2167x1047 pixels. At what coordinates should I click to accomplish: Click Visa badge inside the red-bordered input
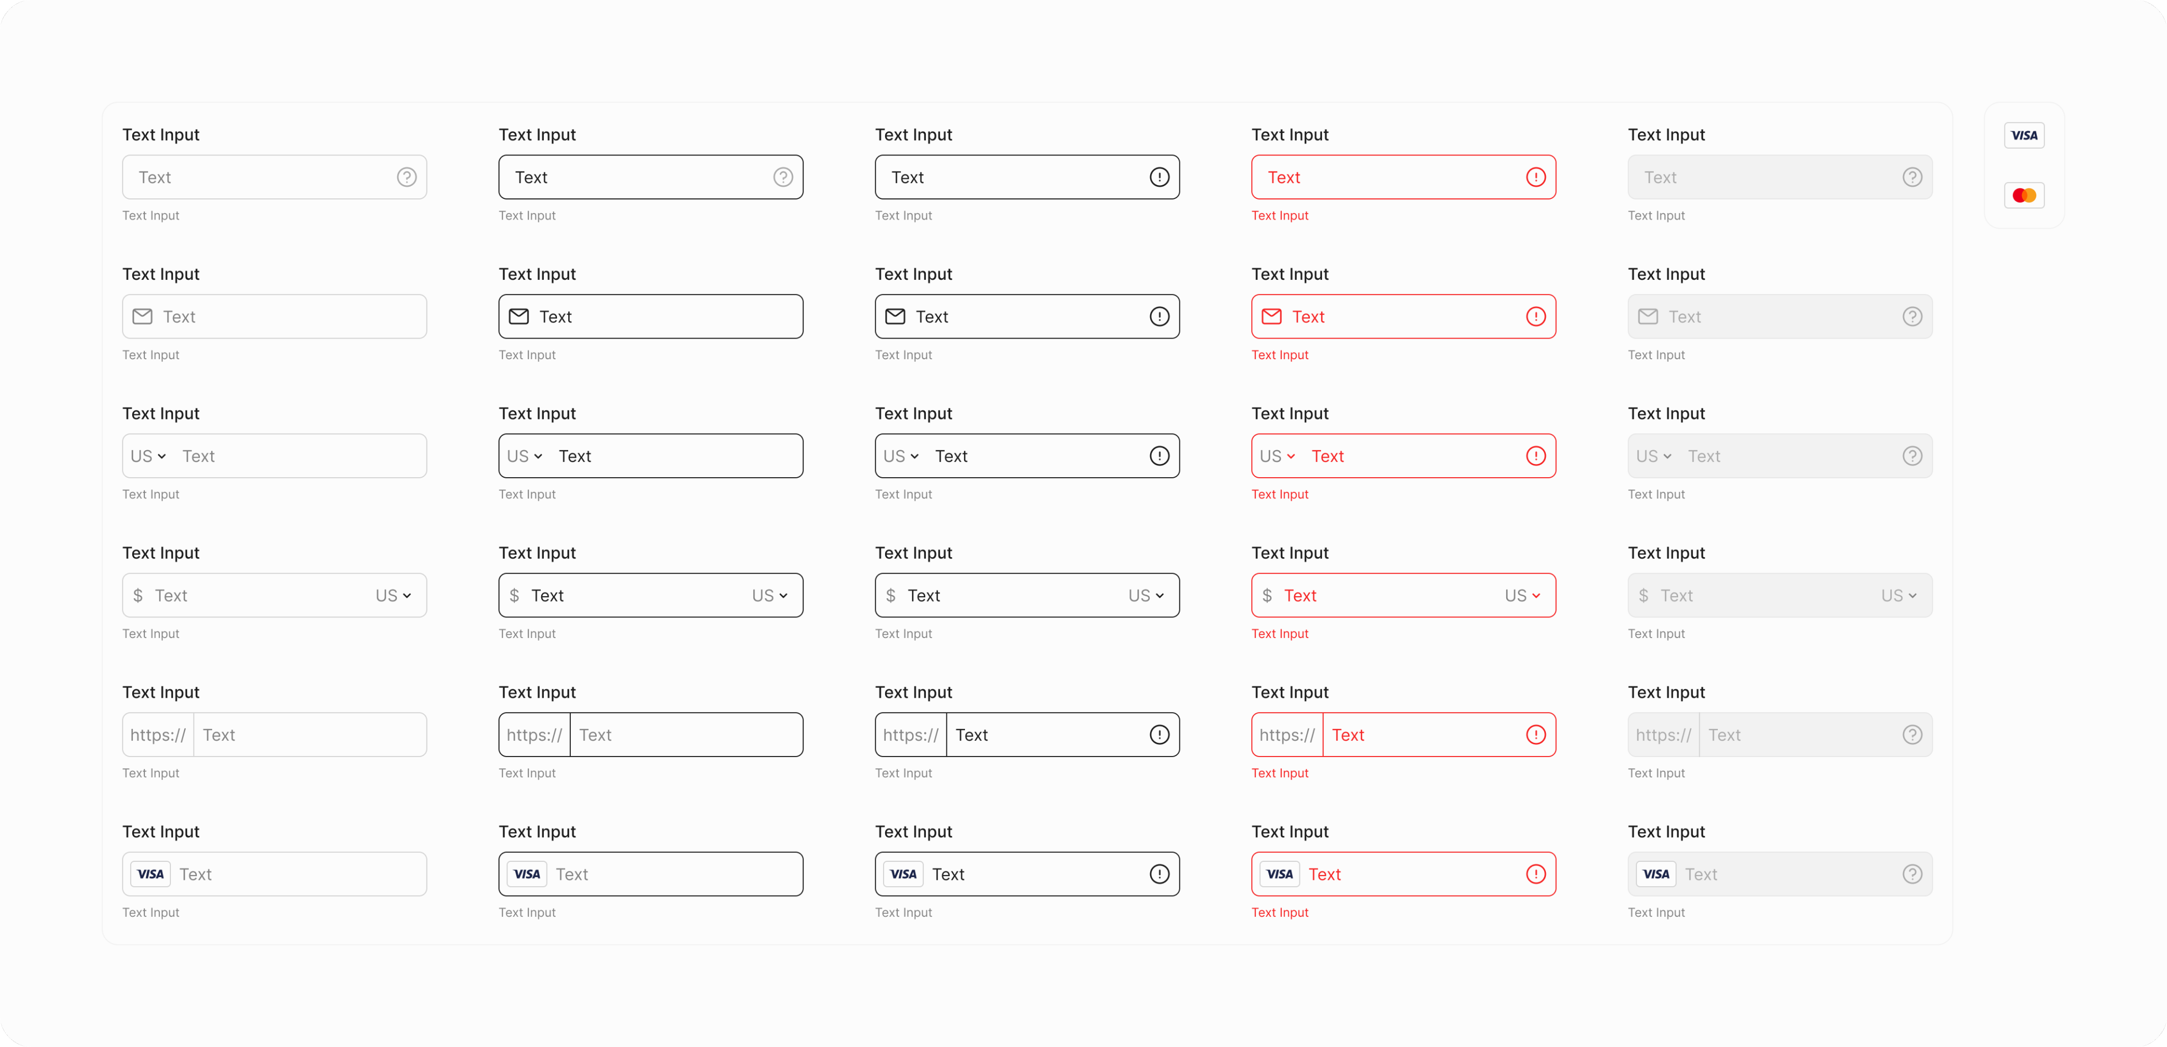(x=1279, y=874)
